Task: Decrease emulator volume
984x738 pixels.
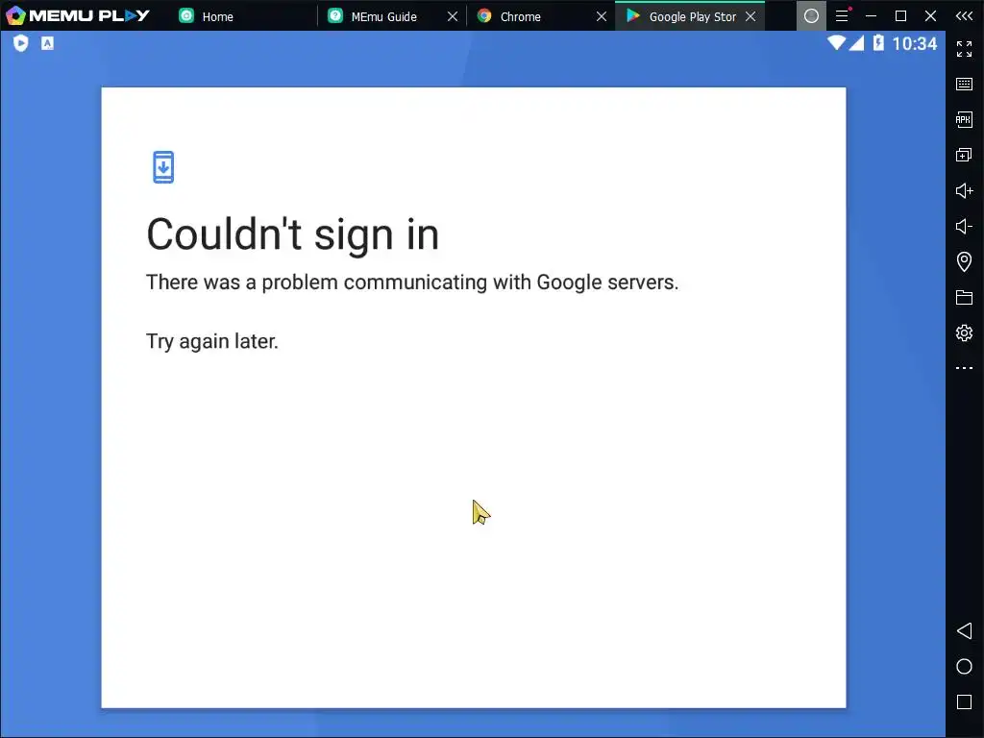Action: coord(964,226)
